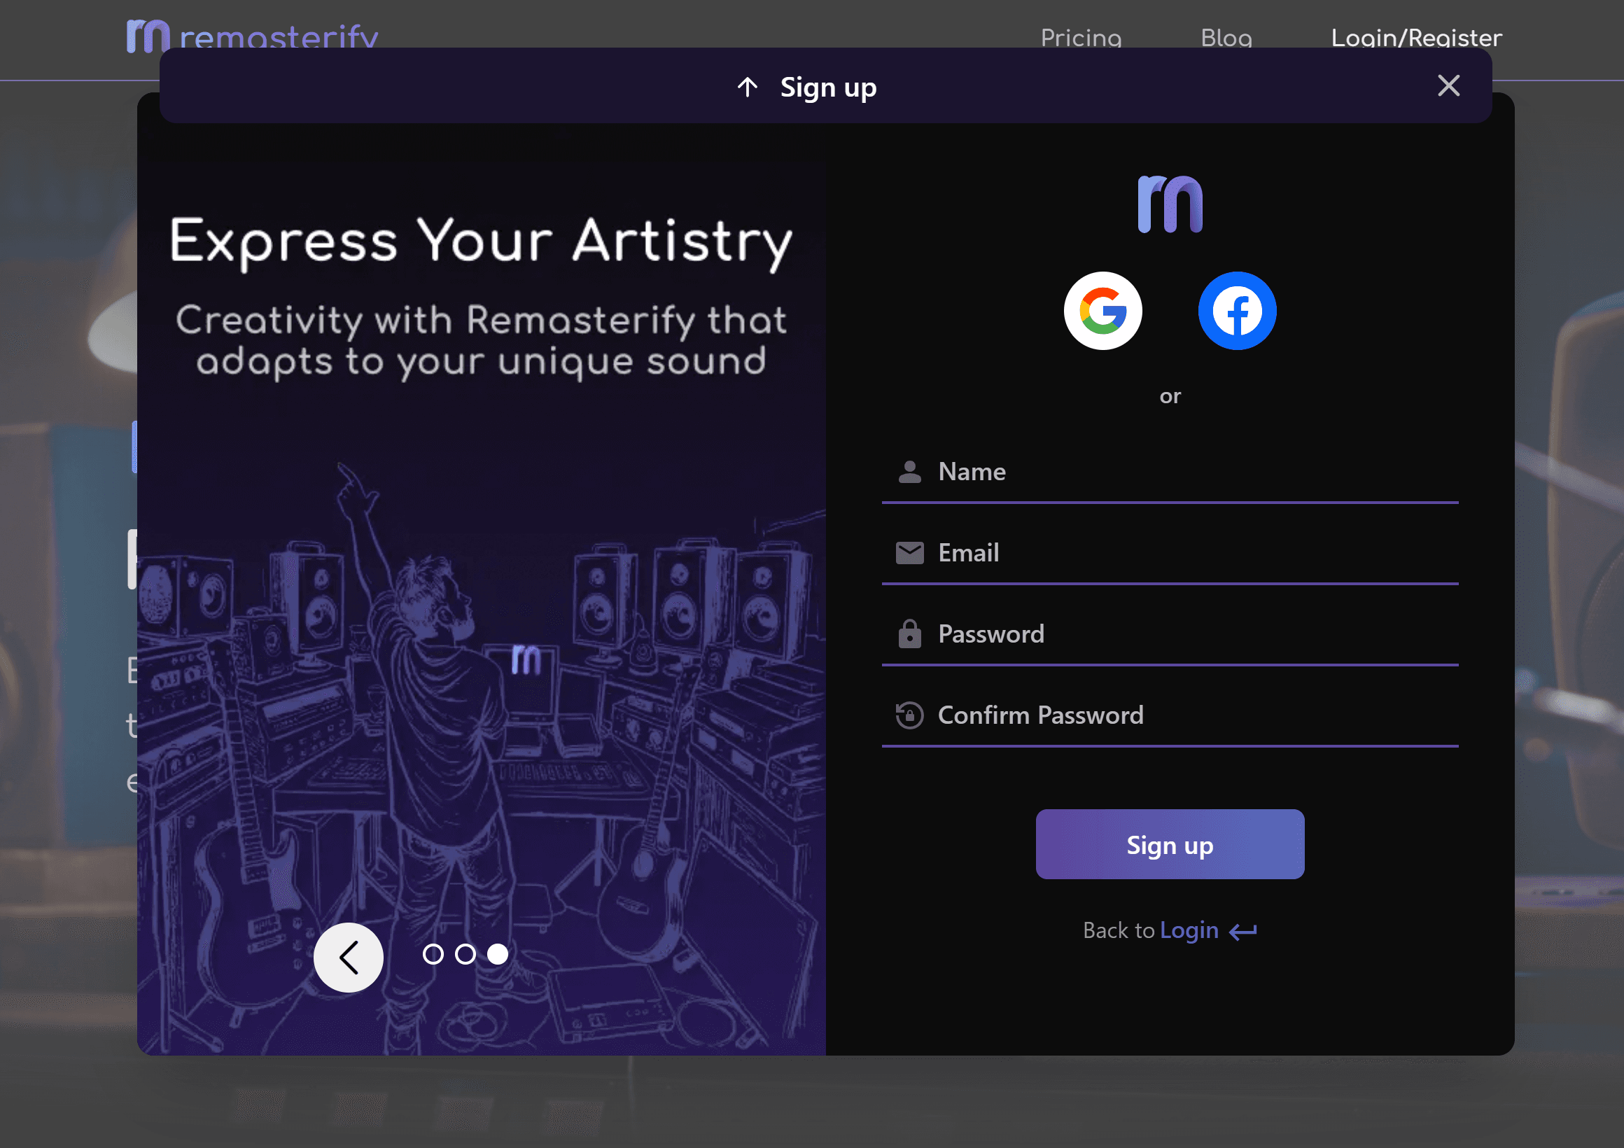Image resolution: width=1624 pixels, height=1148 pixels.
Task: Sign up with the Facebook icon
Action: pos(1236,311)
